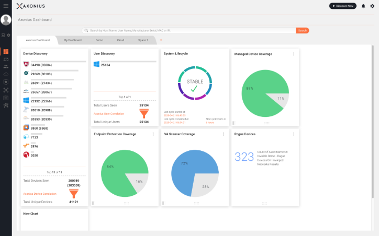Open Managed Device Coverage three-dot menu

(294, 54)
